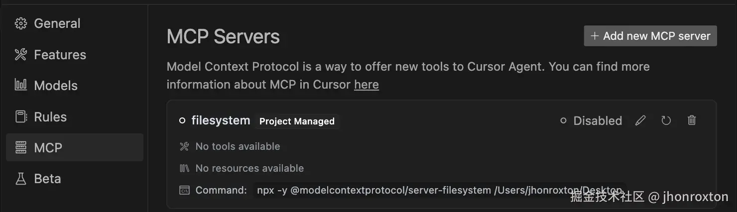Click the No tools available text
The height and width of the screenshot is (212, 737).
238,146
